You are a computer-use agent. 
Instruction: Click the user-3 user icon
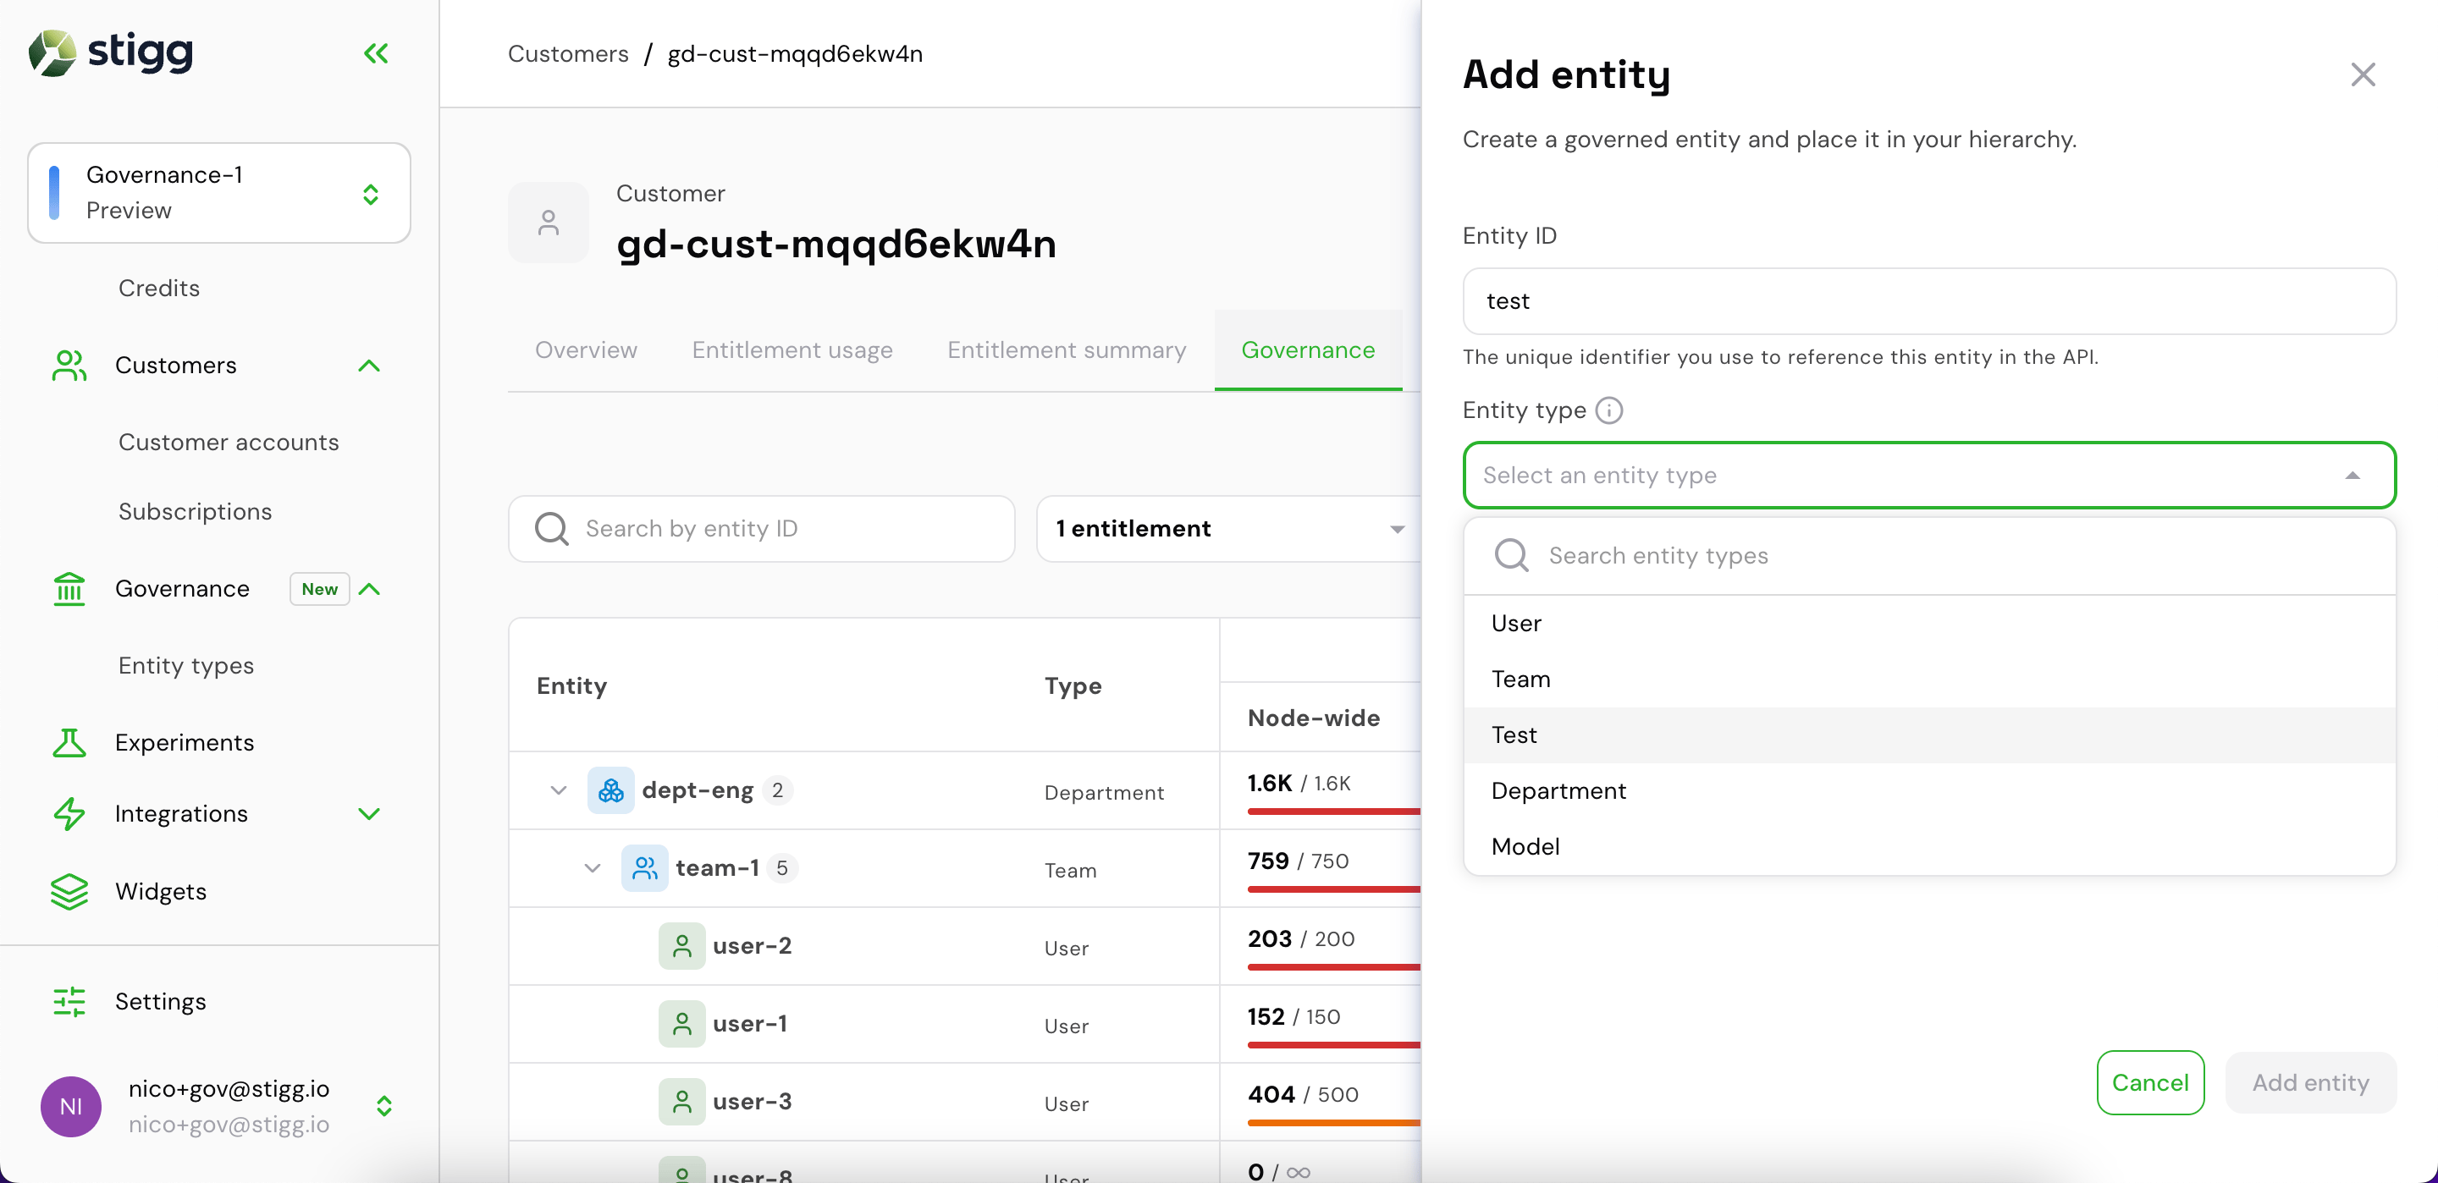tap(681, 1102)
